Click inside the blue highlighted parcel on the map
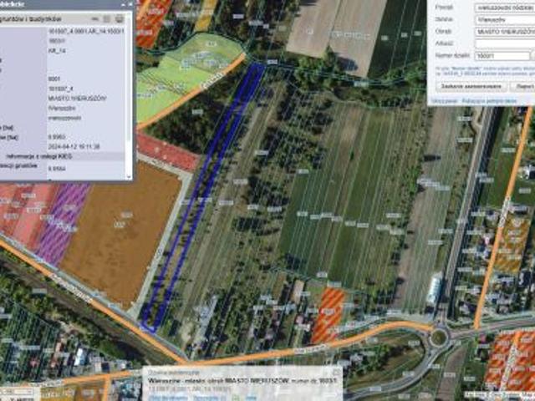535x401 pixels. (201, 196)
